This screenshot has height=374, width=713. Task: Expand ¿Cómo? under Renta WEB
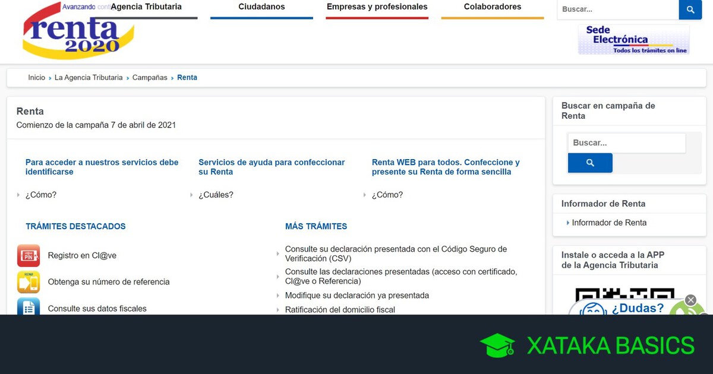pyautogui.click(x=387, y=195)
